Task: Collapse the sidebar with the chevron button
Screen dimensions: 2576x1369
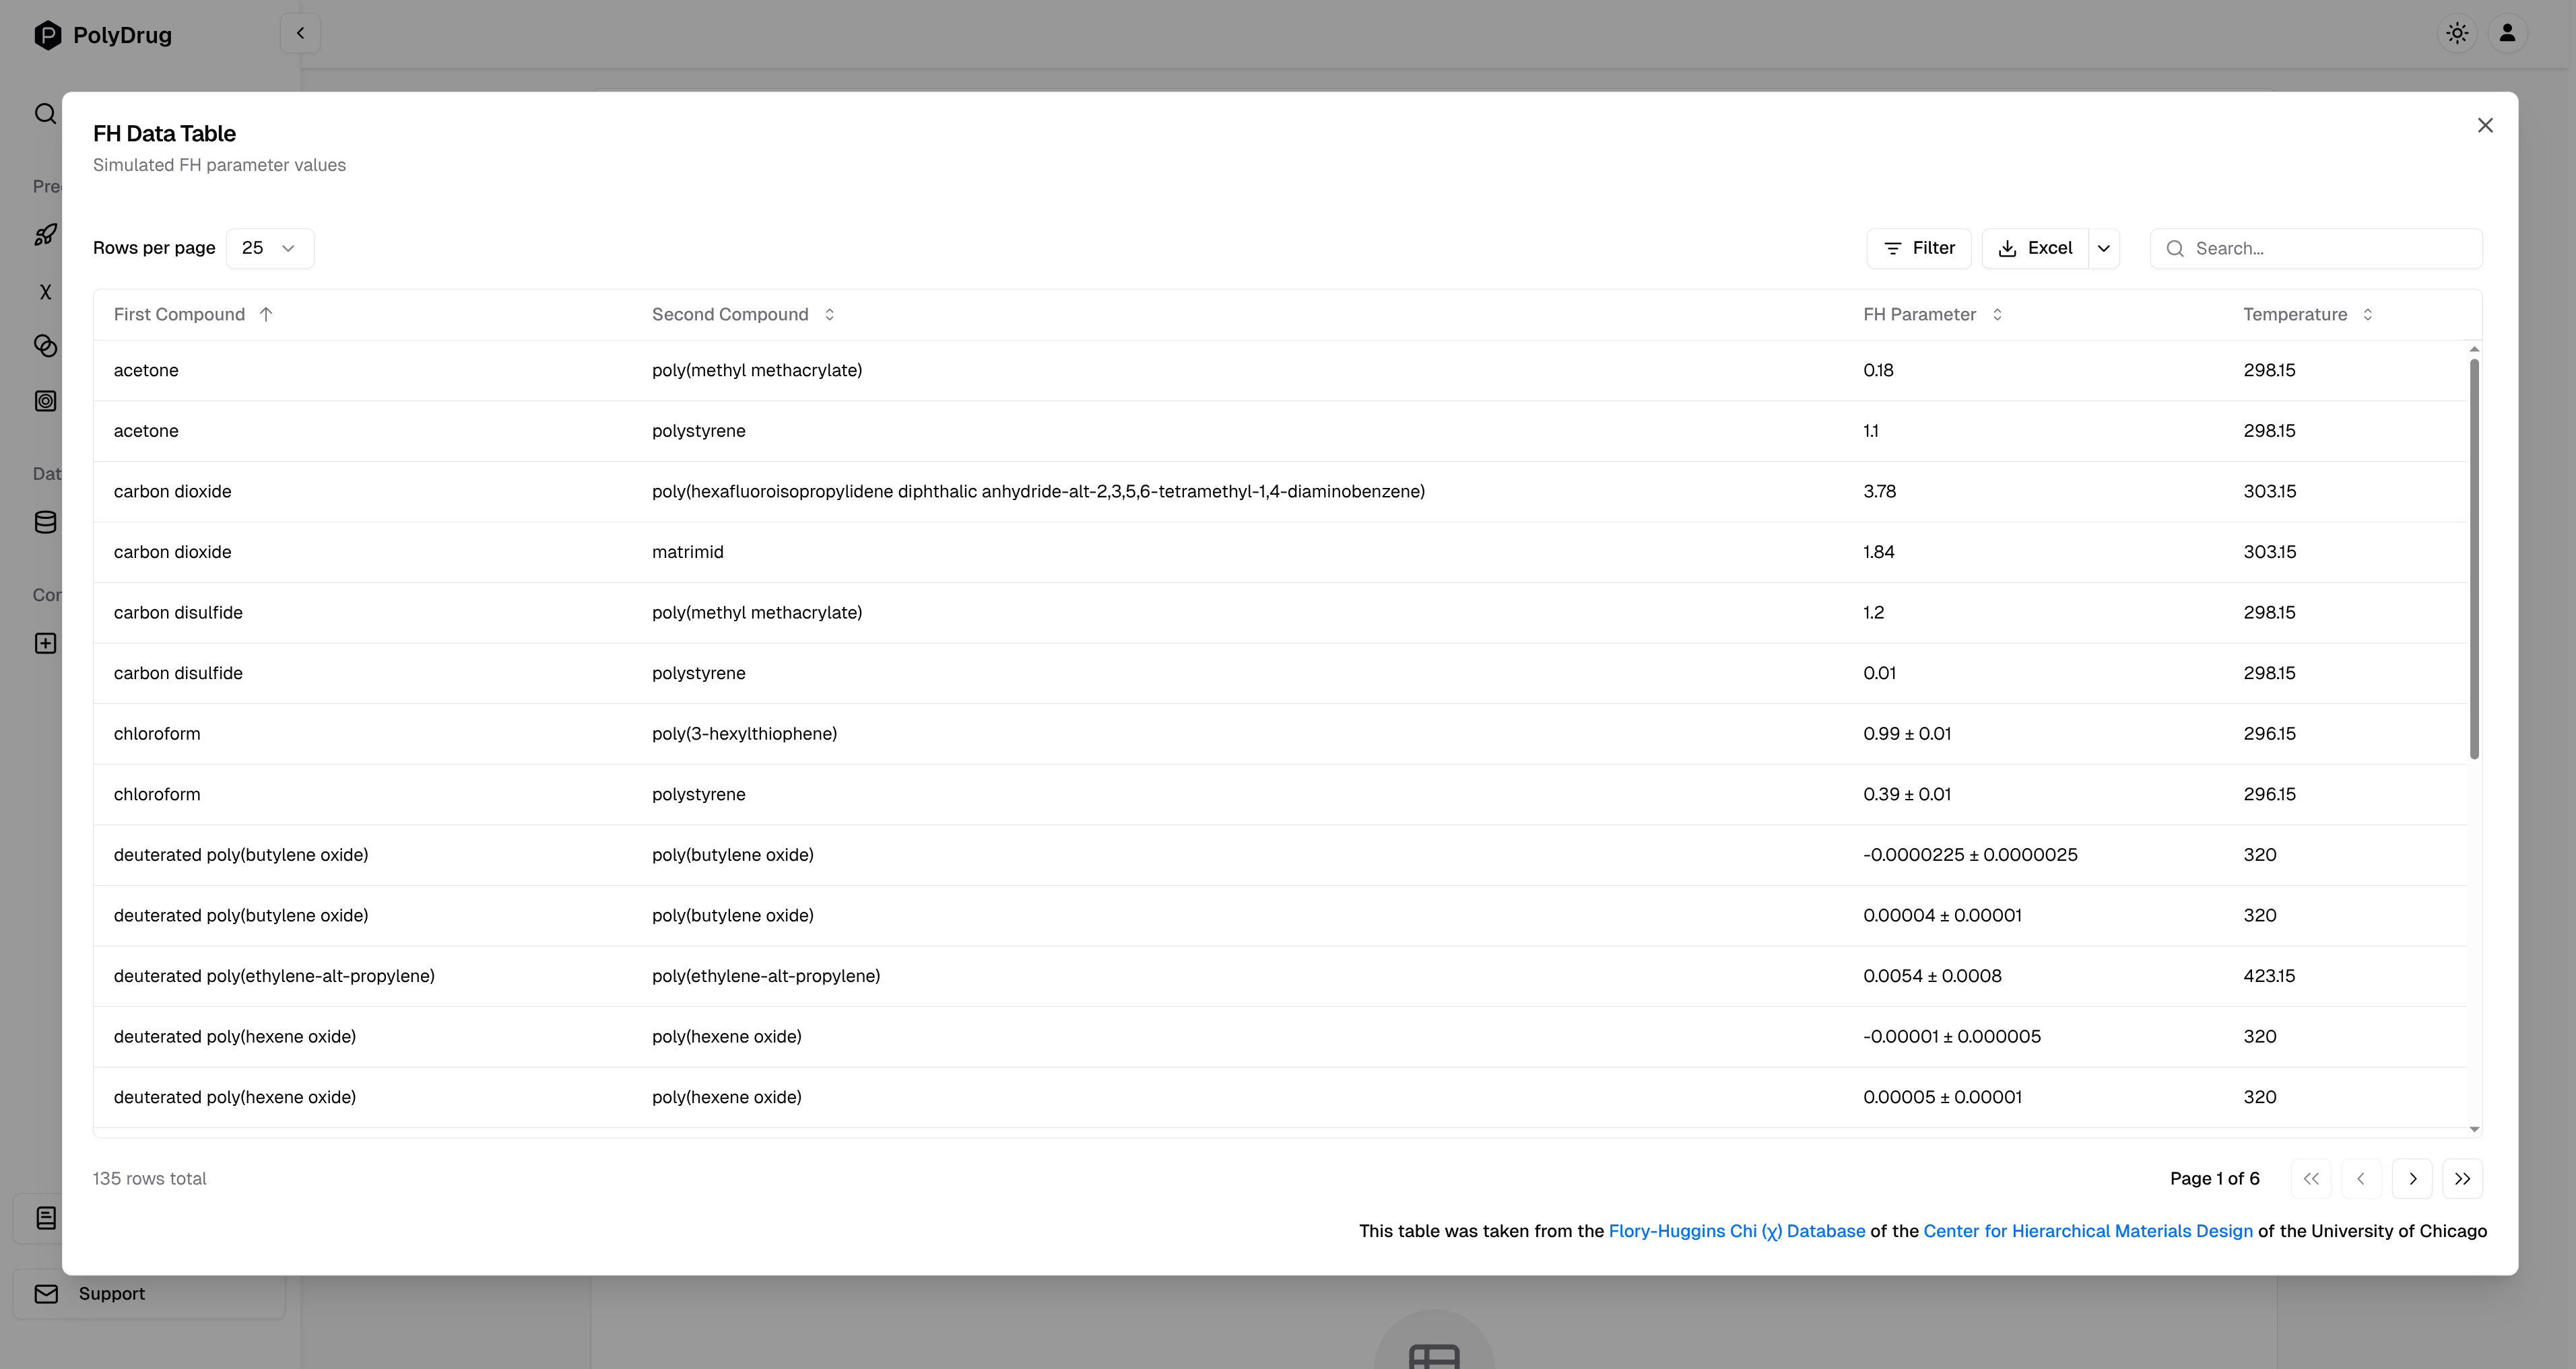Action: coord(300,33)
